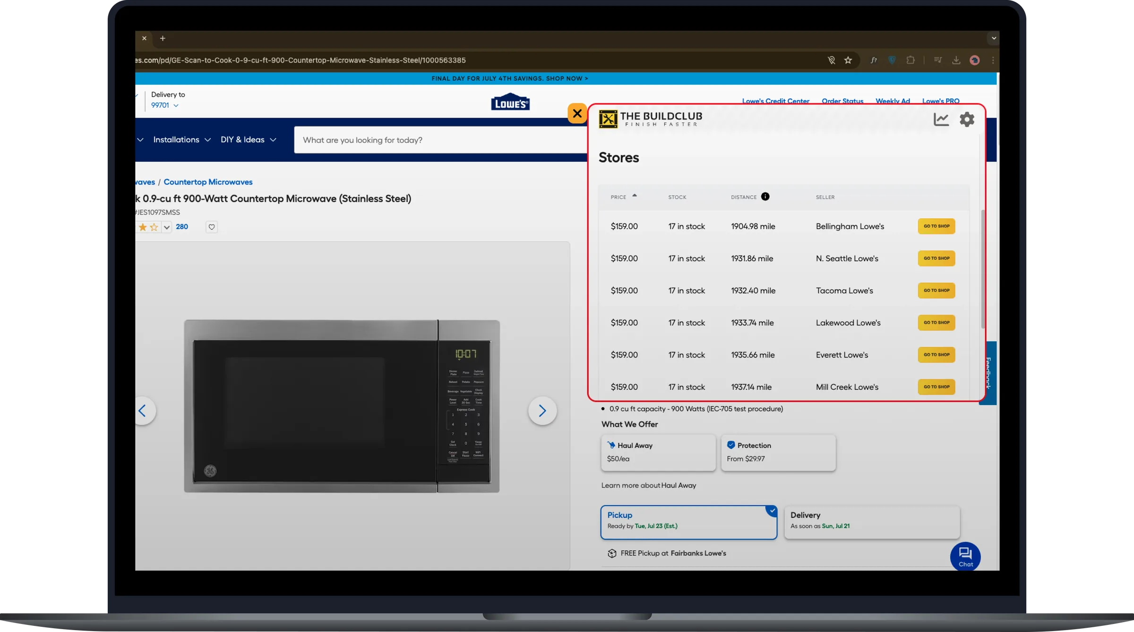Sort stores by Seller column header

[825, 197]
